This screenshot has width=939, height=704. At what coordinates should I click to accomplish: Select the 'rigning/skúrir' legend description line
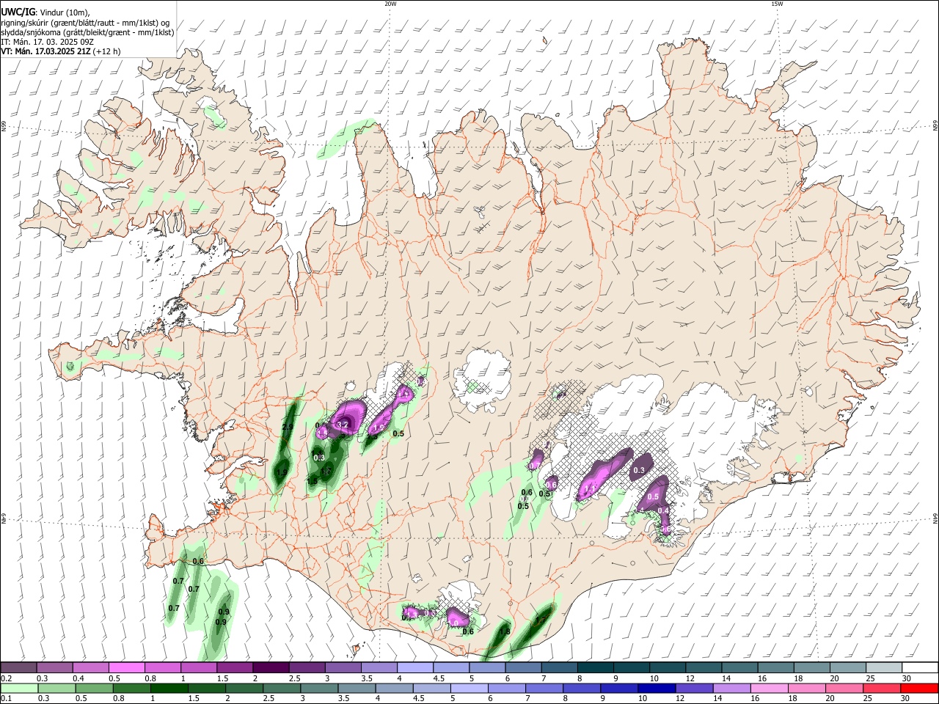(85, 23)
